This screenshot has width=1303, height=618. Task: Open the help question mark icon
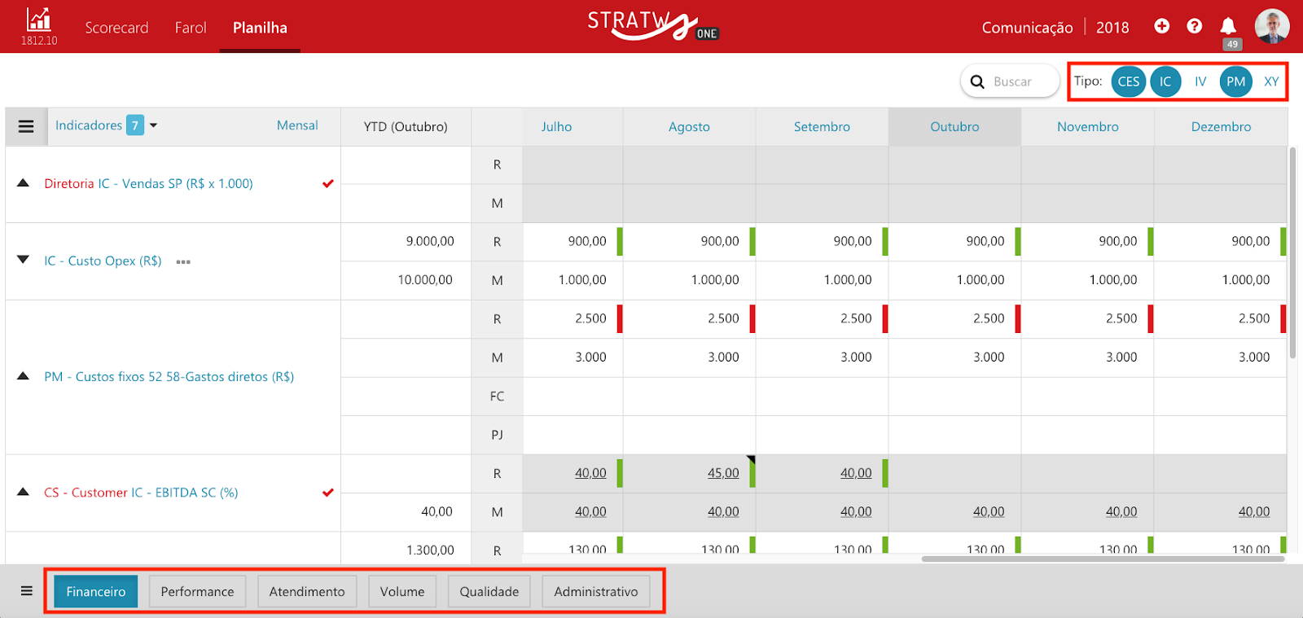pyautogui.click(x=1194, y=26)
